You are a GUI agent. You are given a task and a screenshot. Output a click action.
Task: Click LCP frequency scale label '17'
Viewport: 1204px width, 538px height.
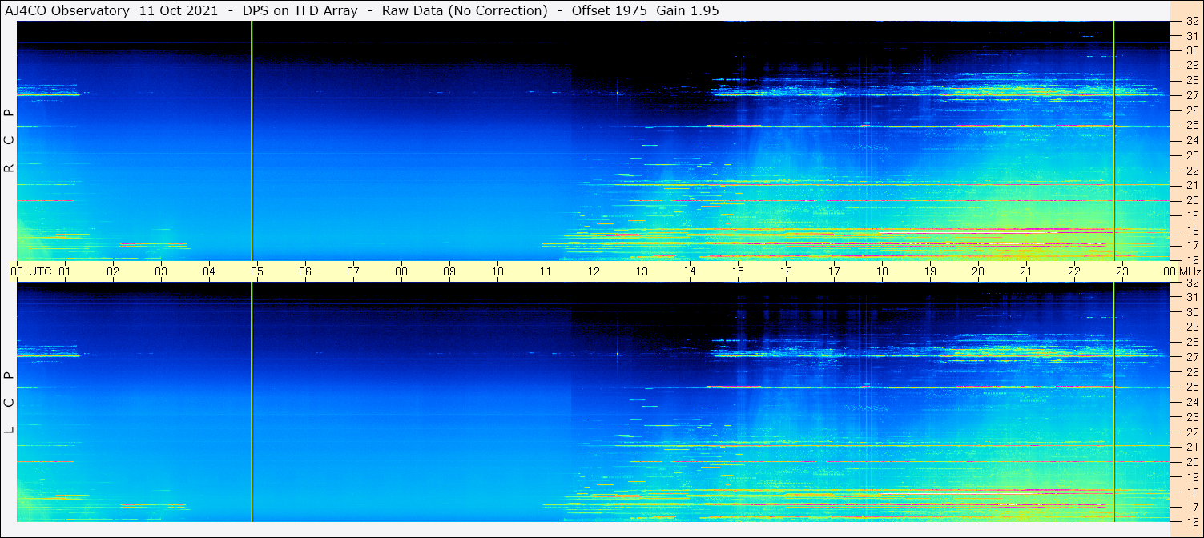pos(1192,507)
